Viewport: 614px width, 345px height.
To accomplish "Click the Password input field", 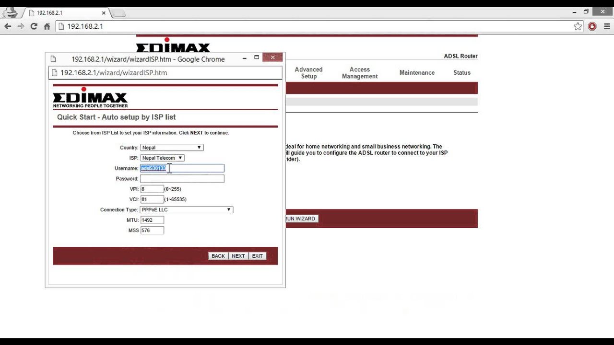I will pos(182,179).
